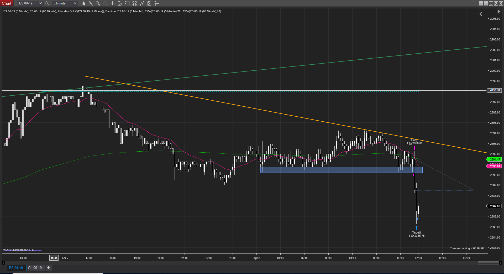Open the drawing tools pencil icon
This screenshot has width=504, height=274.
pyautogui.click(x=91, y=3)
